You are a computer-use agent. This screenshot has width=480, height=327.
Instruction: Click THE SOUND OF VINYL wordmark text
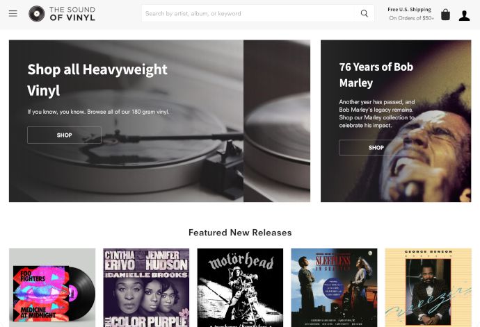(x=72, y=14)
